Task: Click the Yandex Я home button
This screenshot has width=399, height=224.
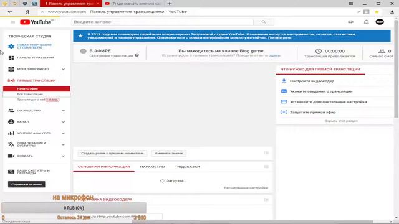Action: click(27, 12)
